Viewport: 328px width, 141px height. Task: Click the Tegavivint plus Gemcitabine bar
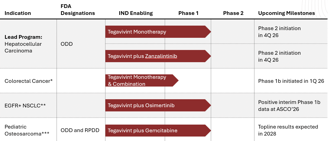pyautogui.click(x=158, y=131)
